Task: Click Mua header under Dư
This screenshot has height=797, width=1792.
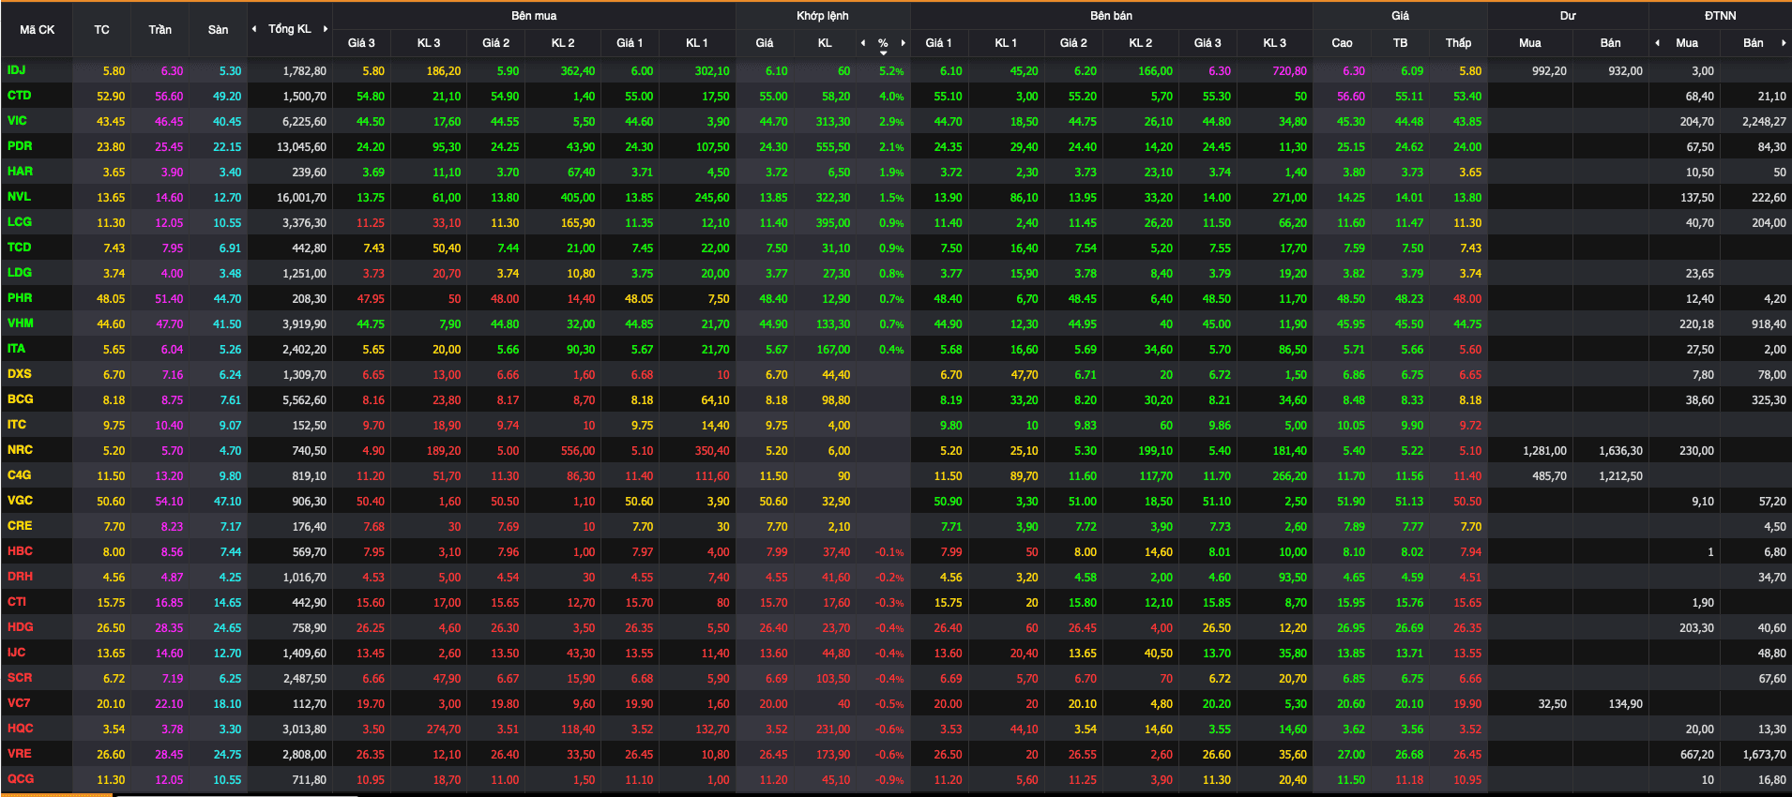Action: pos(1529,43)
